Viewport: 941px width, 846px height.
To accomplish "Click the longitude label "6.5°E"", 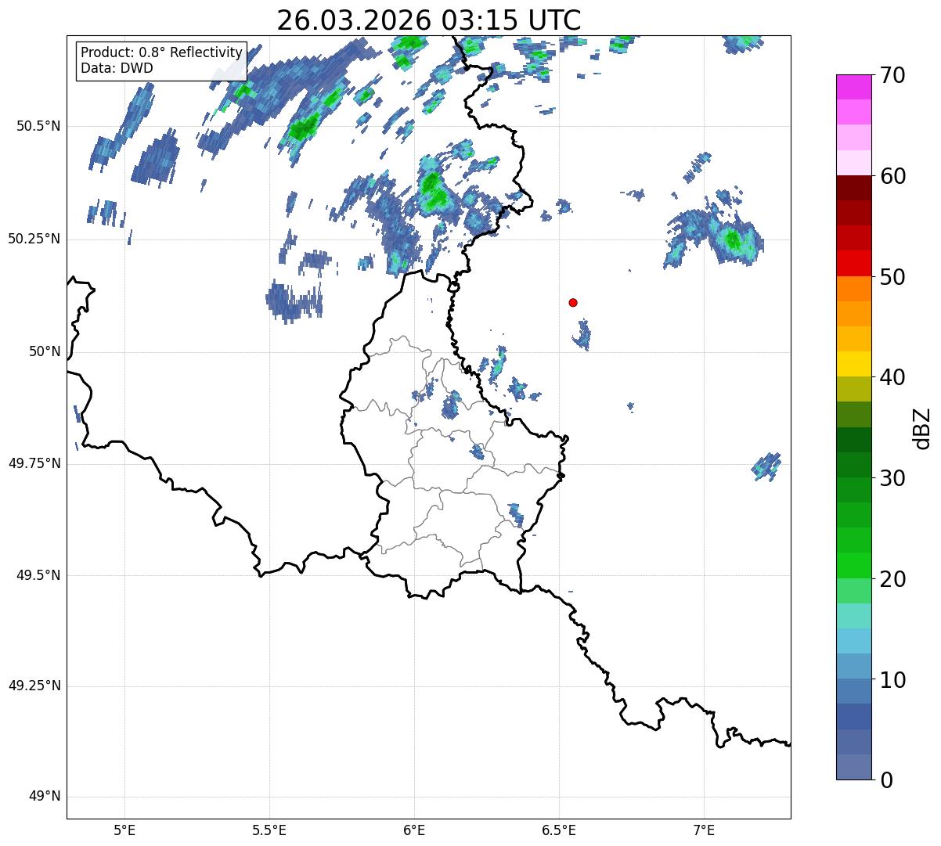I will [560, 830].
